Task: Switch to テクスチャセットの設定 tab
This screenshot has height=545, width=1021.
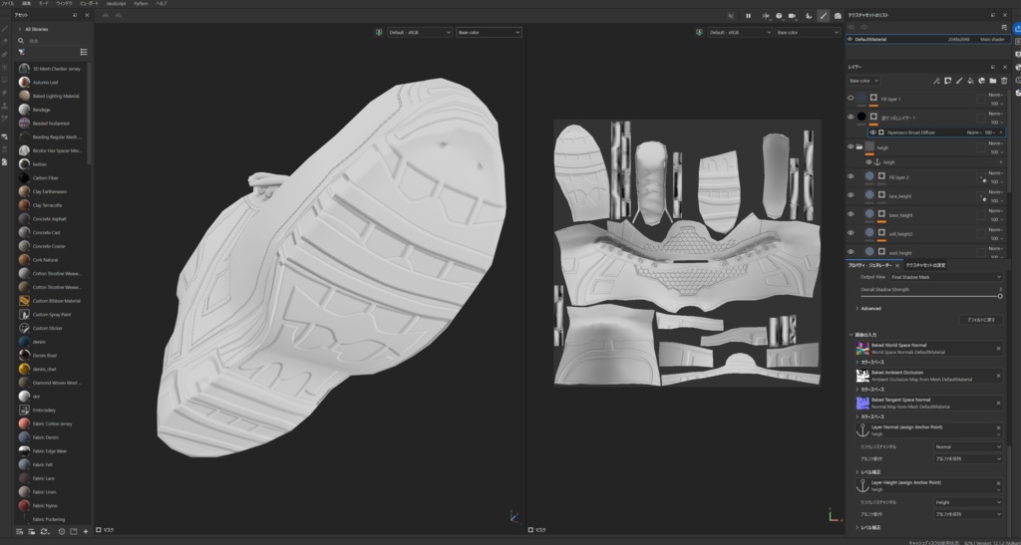Action: click(925, 265)
